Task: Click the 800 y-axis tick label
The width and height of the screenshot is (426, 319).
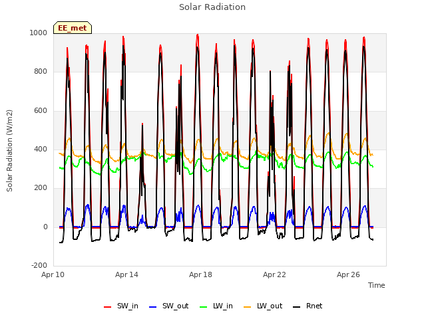Action: click(41, 72)
